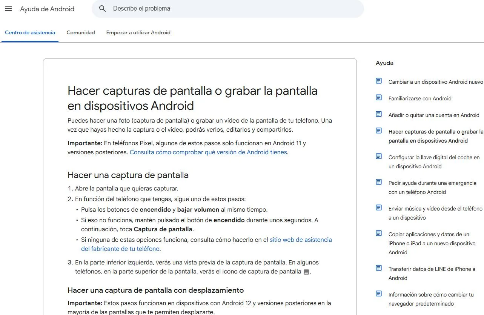
Task: Focus the Describe el problema search field
Action: tap(228, 9)
